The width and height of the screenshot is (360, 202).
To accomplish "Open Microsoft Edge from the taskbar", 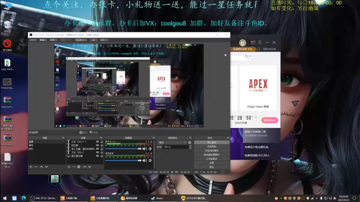I will (x=23, y=198).
